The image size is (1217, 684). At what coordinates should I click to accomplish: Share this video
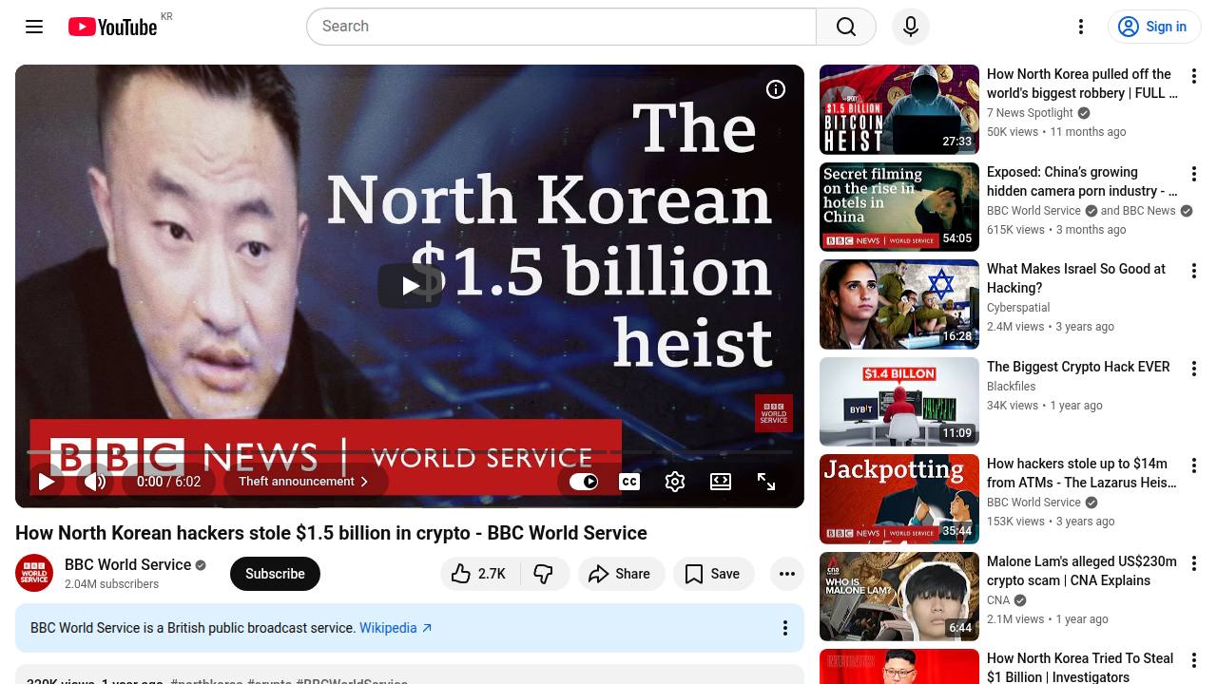[621, 574]
